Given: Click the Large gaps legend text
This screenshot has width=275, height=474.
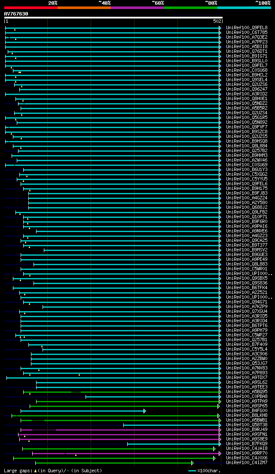Looking at the screenshot, I should [x=53, y=471].
